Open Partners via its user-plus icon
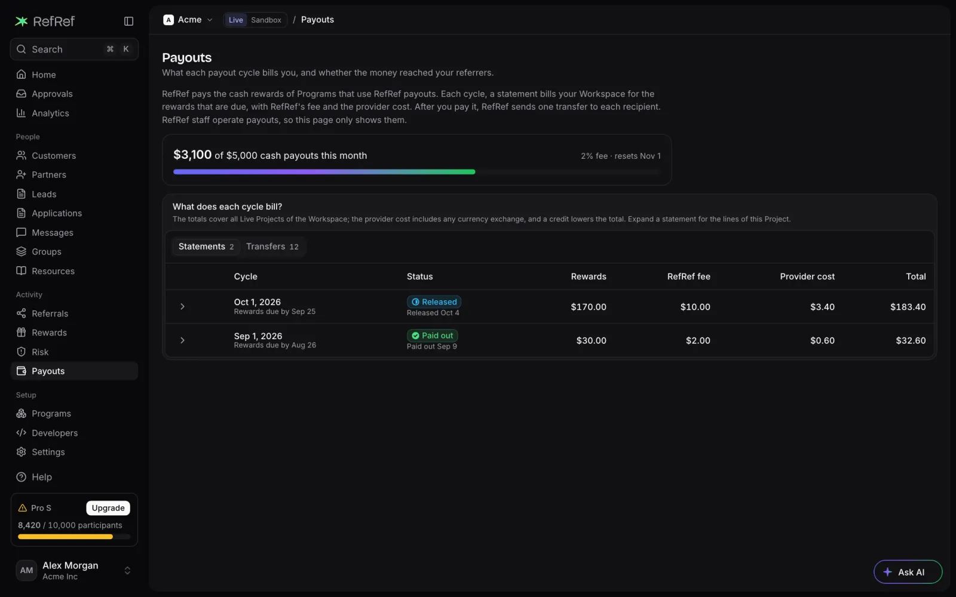The width and height of the screenshot is (956, 597). click(x=22, y=175)
